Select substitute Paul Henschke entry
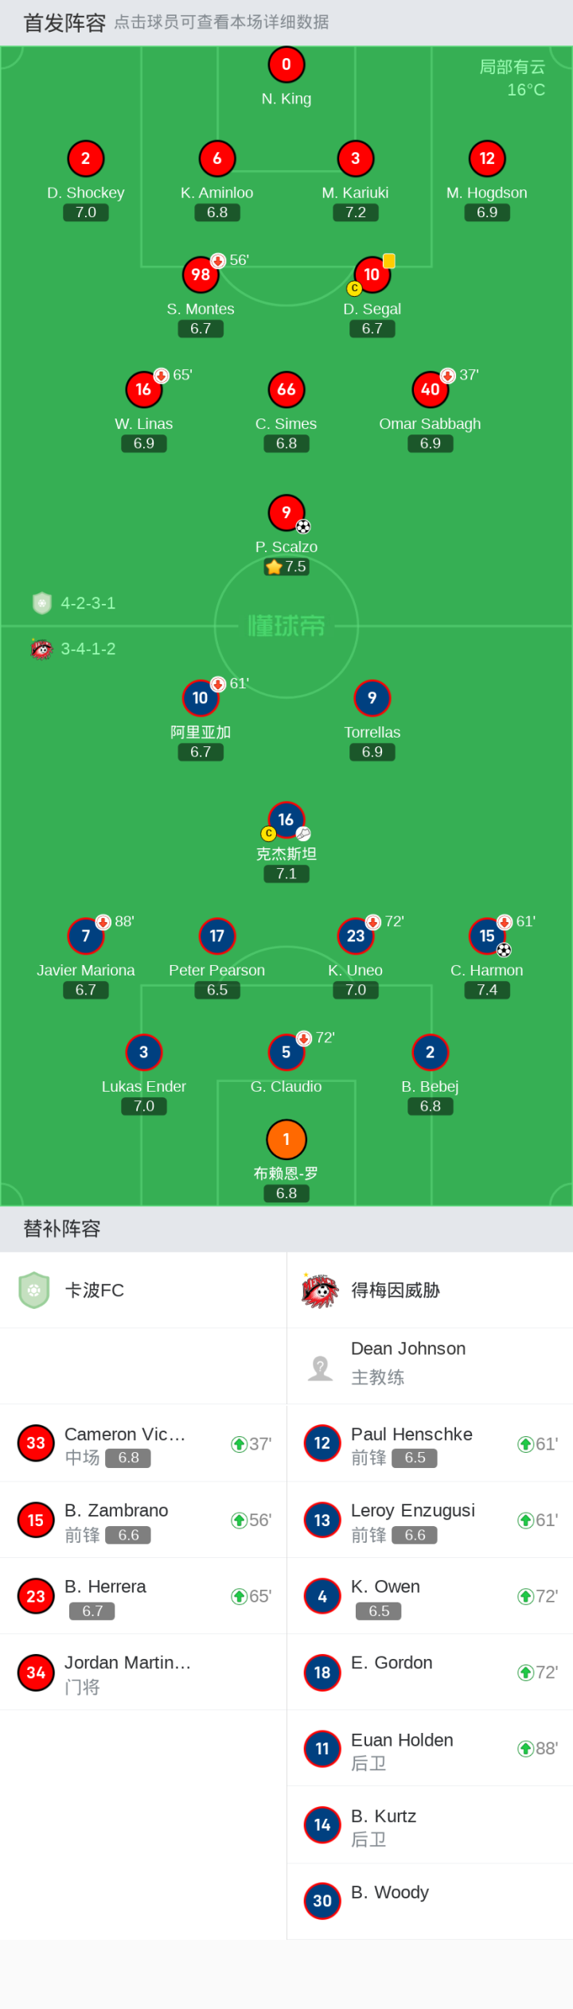 tap(430, 1443)
